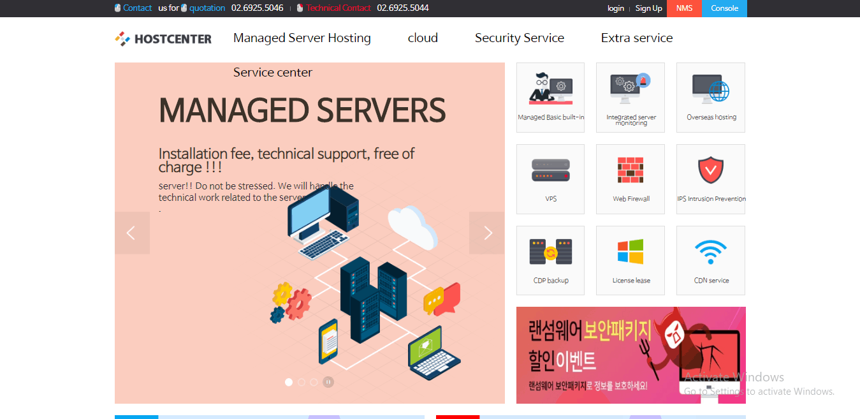860x419 pixels.
Task: Go to previous slide with left arrow
Action: point(132,233)
